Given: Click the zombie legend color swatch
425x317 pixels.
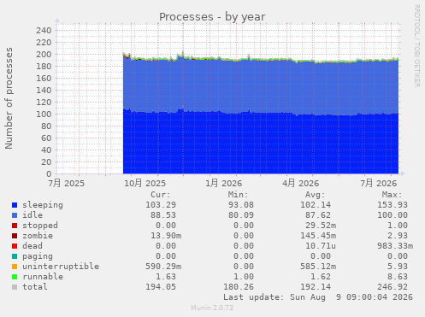Looking at the screenshot, I should pyautogui.click(x=15, y=236).
